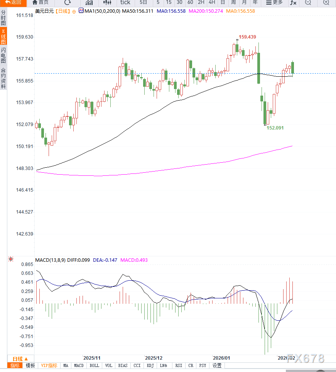Switch to the 闪电图 side tab
336x372 pixels.
(x=3, y=56)
